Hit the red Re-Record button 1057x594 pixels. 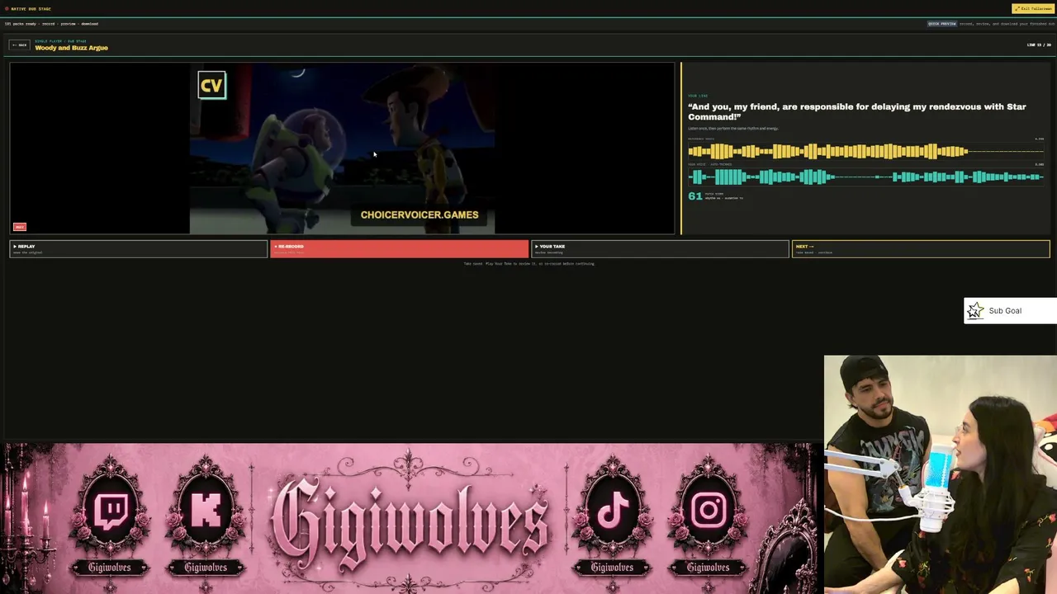(399, 248)
